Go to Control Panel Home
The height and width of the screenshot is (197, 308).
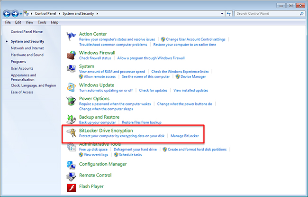pos(27,31)
